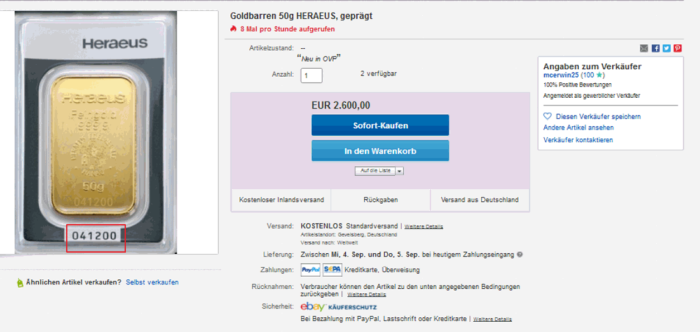Click 'Andere Artikel ansehen' link
The height and width of the screenshot is (332, 700).
tap(578, 128)
